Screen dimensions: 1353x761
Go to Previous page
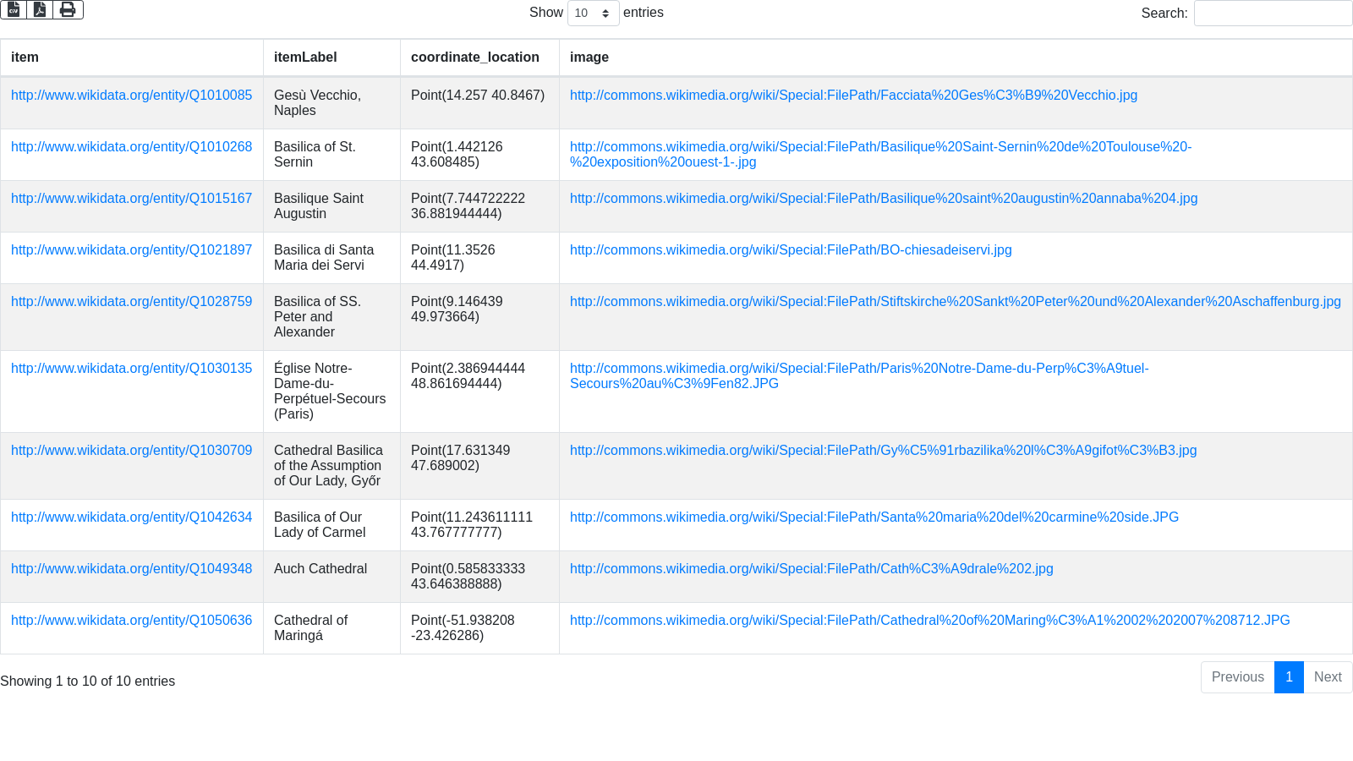[x=1238, y=677]
